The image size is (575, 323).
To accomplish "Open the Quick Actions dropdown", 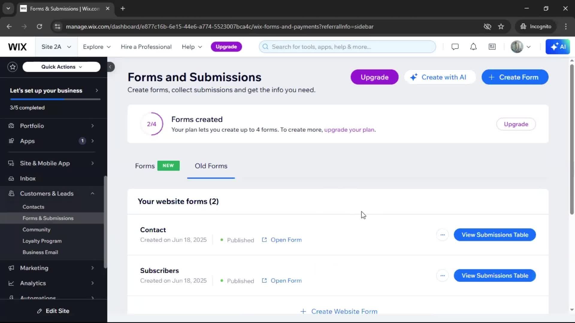I will click(x=61, y=67).
